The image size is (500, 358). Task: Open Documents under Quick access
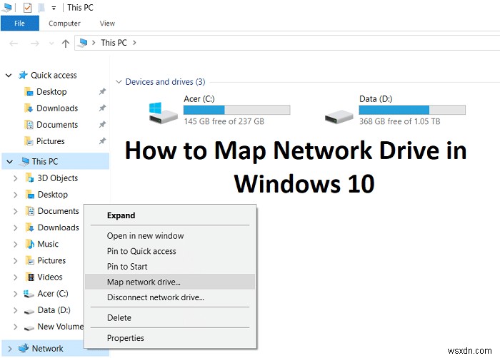pos(57,125)
